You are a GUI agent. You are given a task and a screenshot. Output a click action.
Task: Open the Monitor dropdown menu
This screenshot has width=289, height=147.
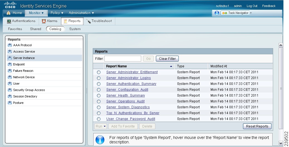click(x=36, y=13)
